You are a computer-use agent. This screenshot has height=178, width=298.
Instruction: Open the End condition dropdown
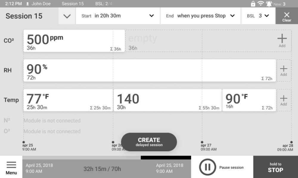click(x=201, y=16)
